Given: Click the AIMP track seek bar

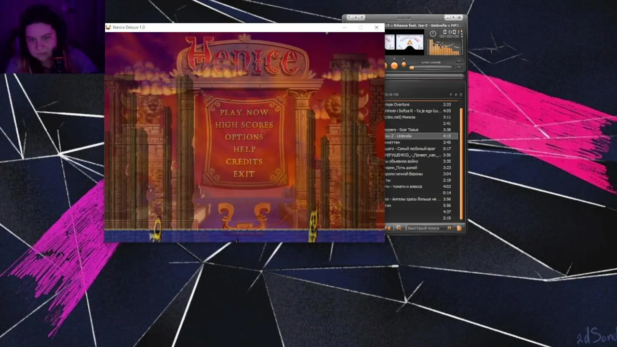Looking at the screenshot, I should [425, 76].
